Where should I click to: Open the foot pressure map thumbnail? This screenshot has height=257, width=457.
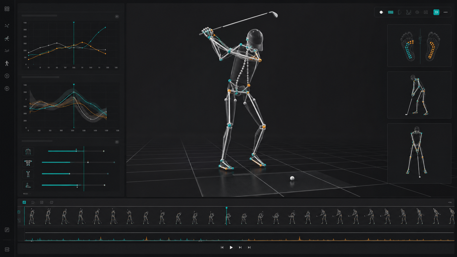coord(419,46)
